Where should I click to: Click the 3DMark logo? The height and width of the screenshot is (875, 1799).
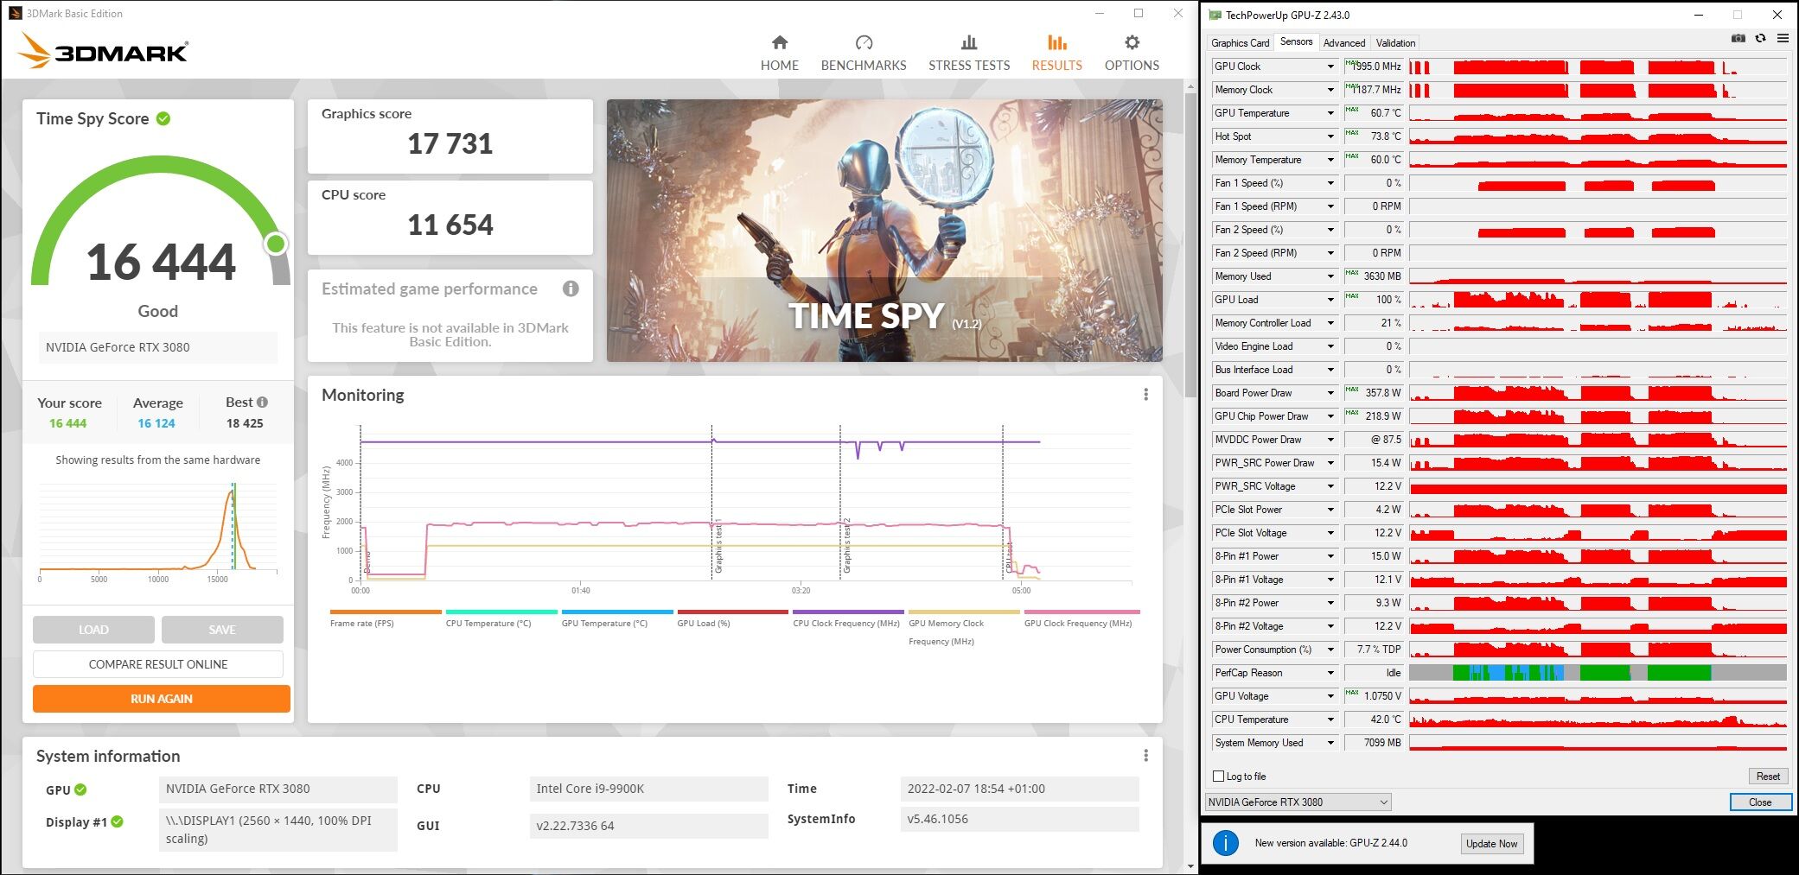(103, 51)
